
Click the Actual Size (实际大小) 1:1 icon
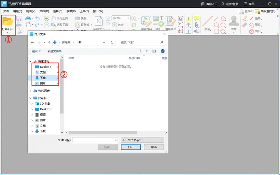click(x=99, y=21)
